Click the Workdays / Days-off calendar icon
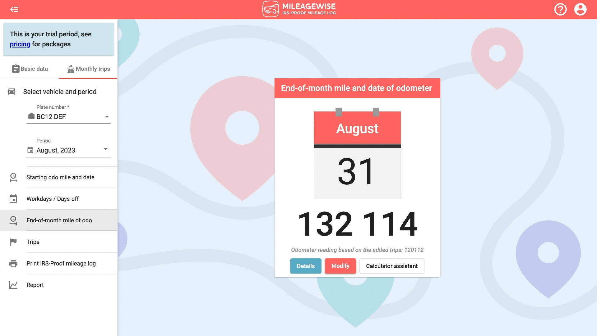Screen dimensions: 597x336 point(12,198)
